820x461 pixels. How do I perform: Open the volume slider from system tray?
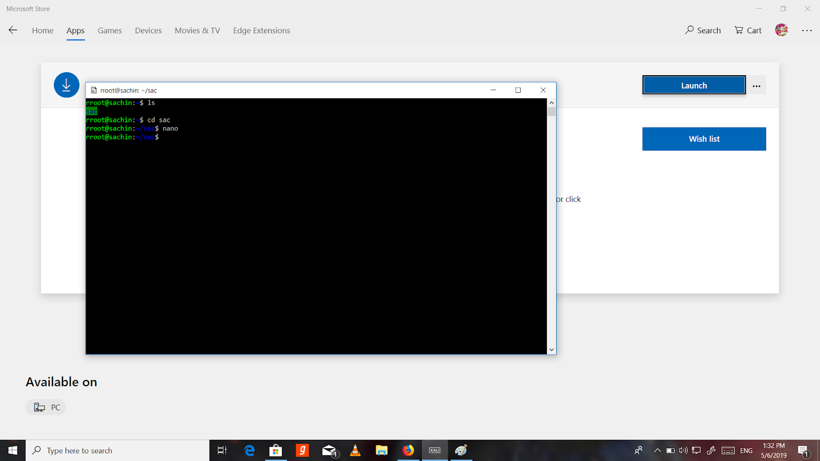coord(683,450)
